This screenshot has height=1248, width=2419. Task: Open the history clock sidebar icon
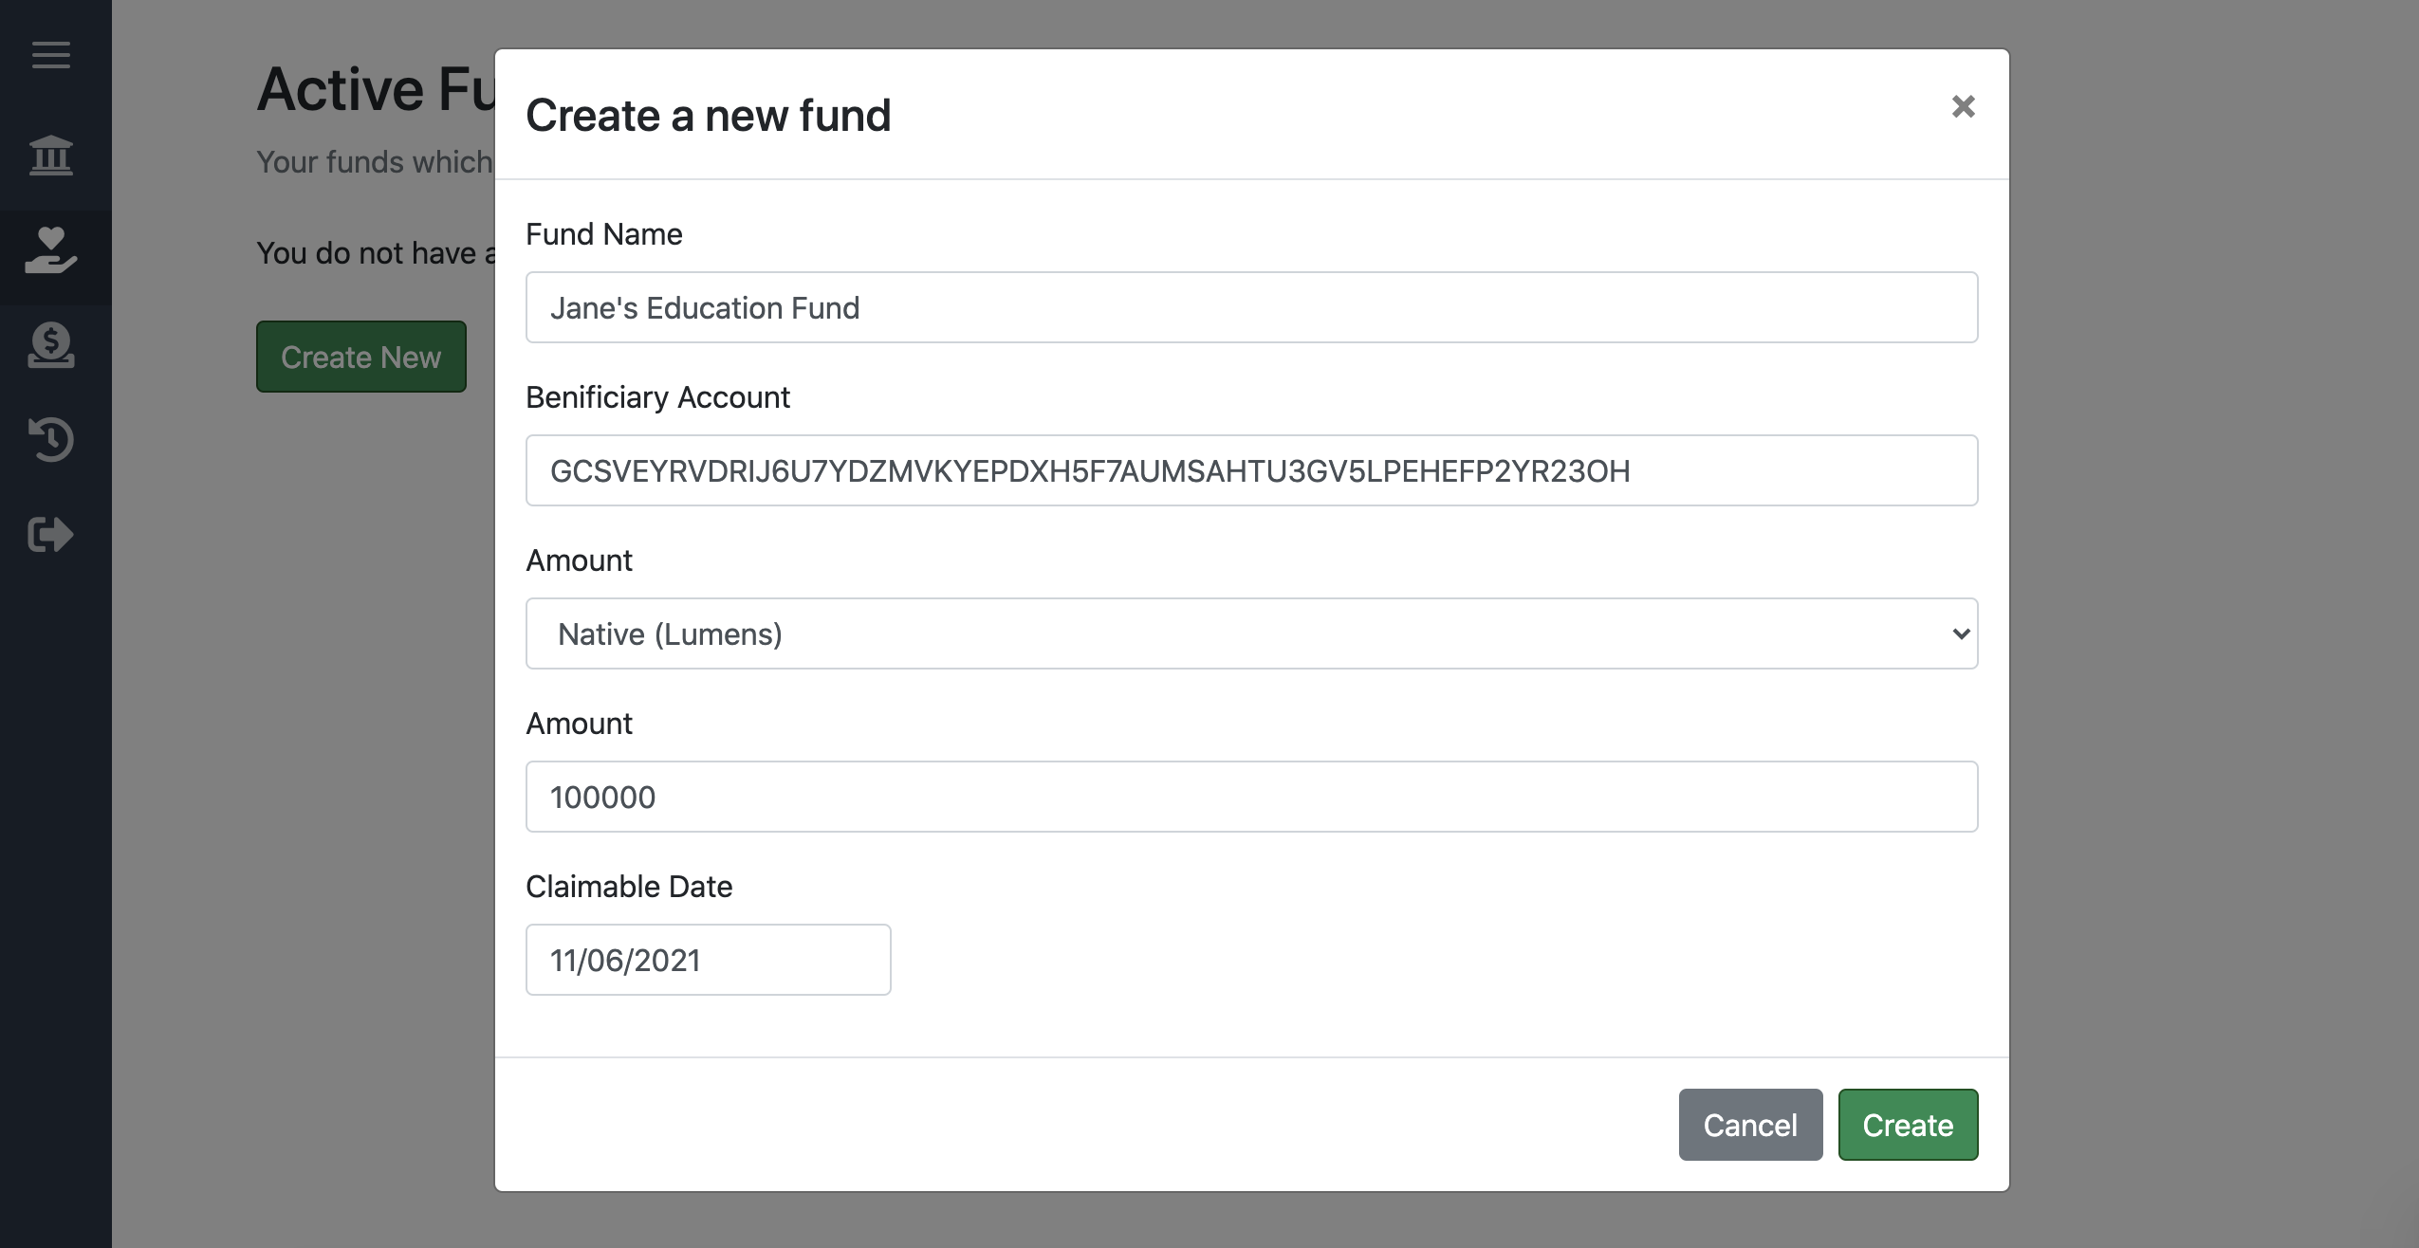[51, 440]
